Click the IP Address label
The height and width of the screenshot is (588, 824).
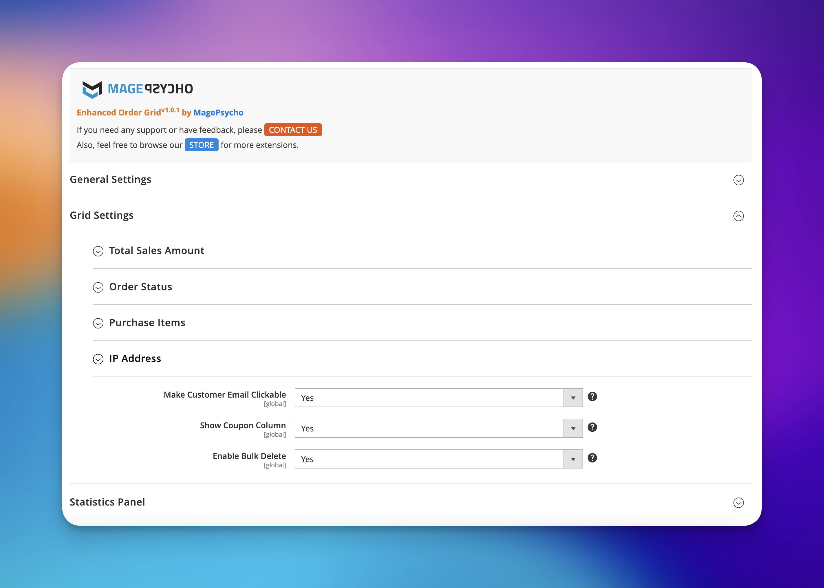135,359
